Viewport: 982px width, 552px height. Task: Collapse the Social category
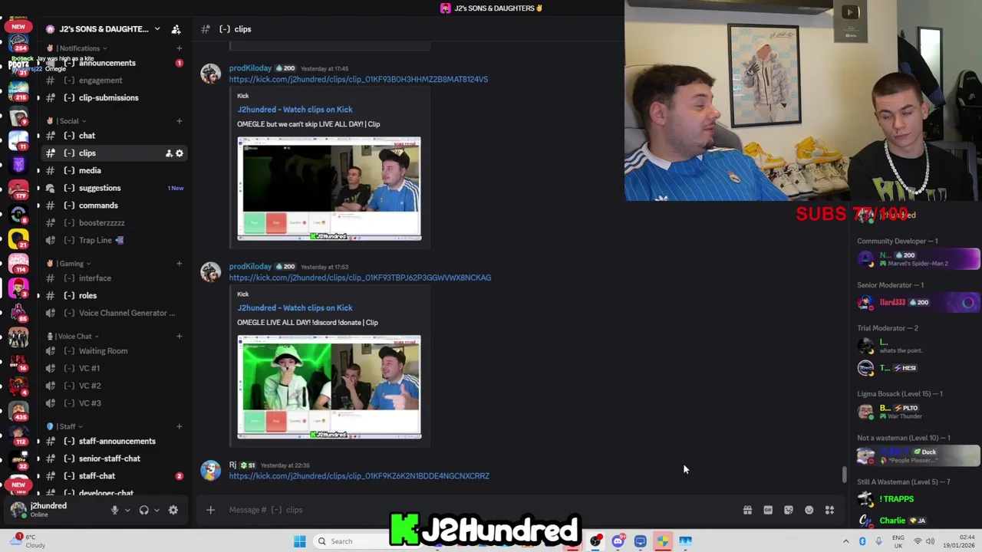(68, 121)
